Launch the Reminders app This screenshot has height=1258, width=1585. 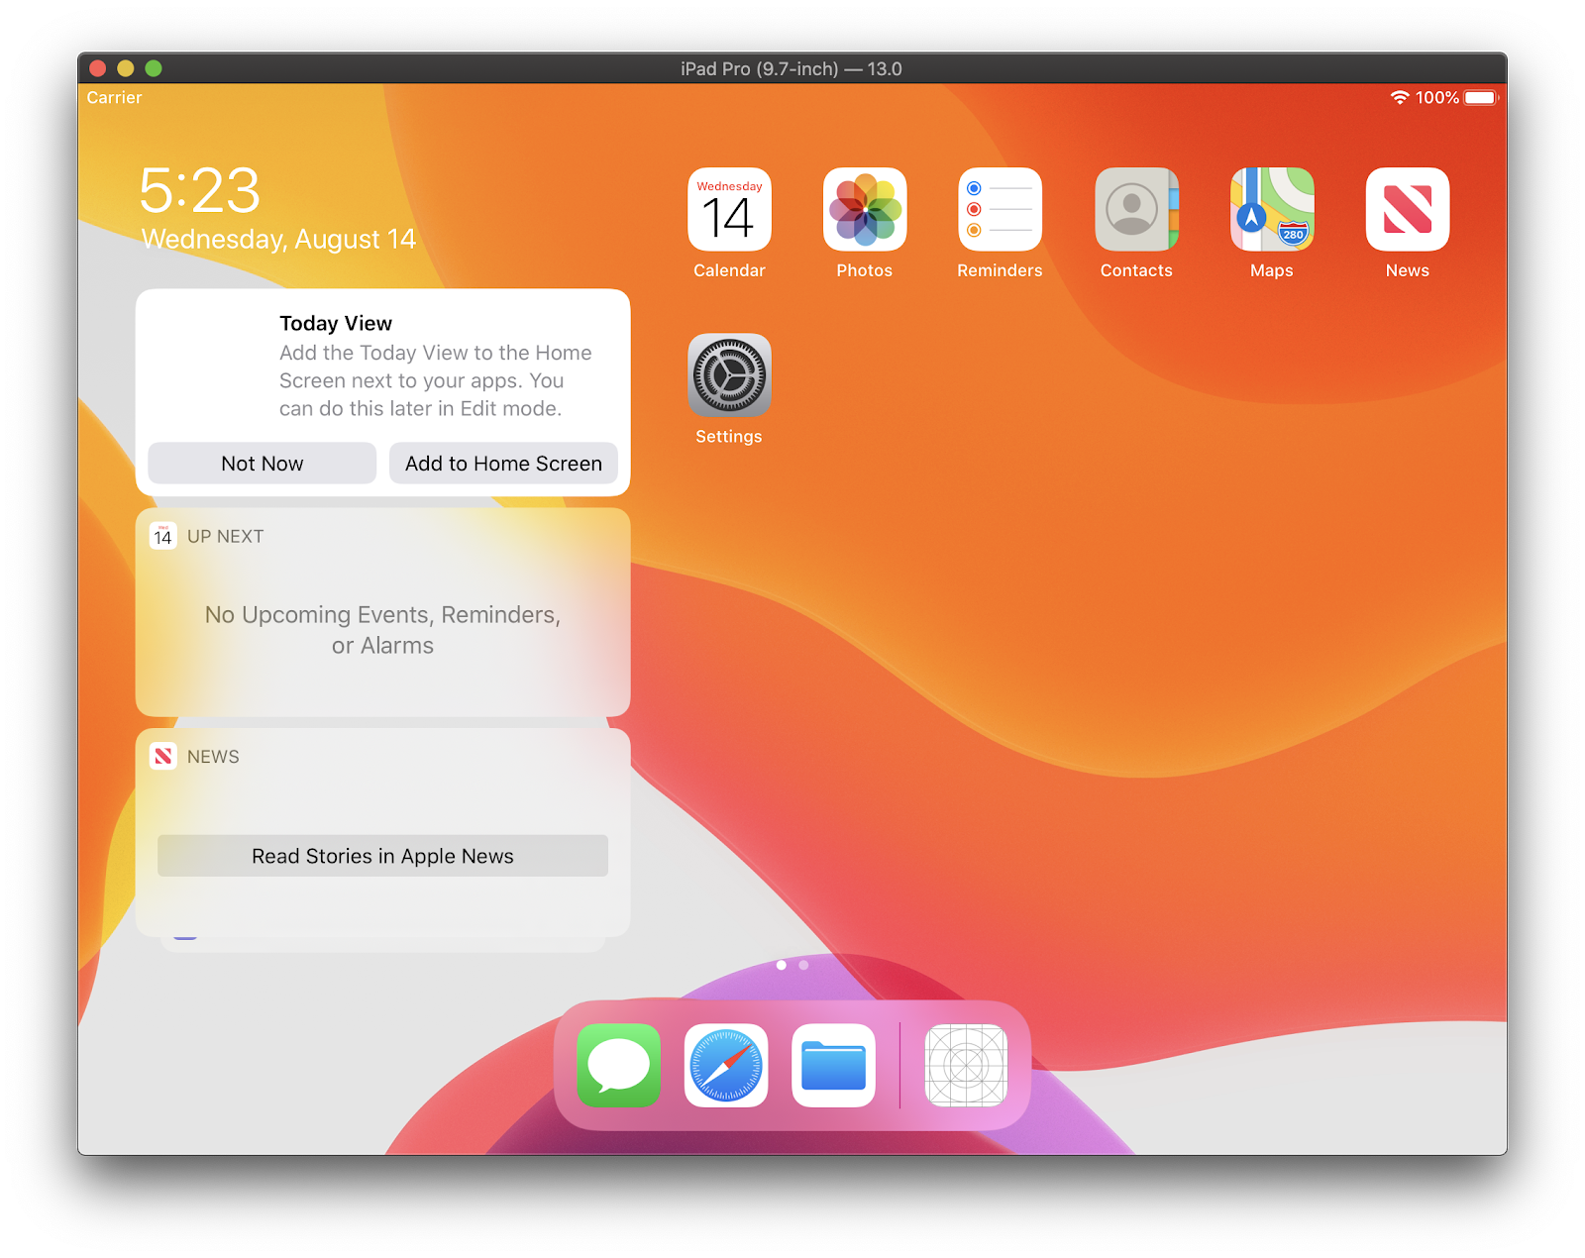(1001, 209)
